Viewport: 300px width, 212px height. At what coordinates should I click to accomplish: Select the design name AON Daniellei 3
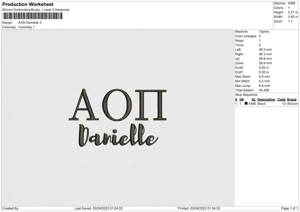click(30, 22)
